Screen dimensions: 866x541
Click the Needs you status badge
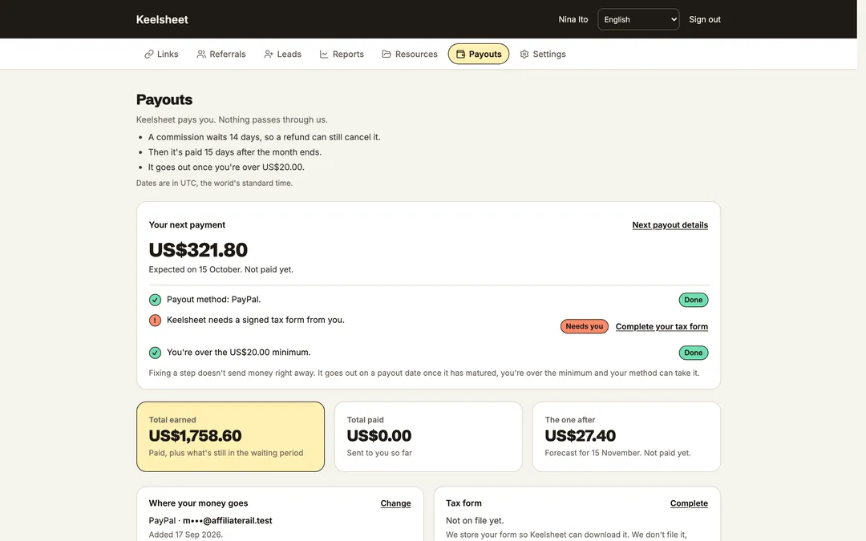coord(585,326)
